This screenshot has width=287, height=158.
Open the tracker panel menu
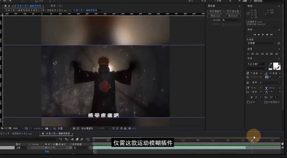(240, 6)
